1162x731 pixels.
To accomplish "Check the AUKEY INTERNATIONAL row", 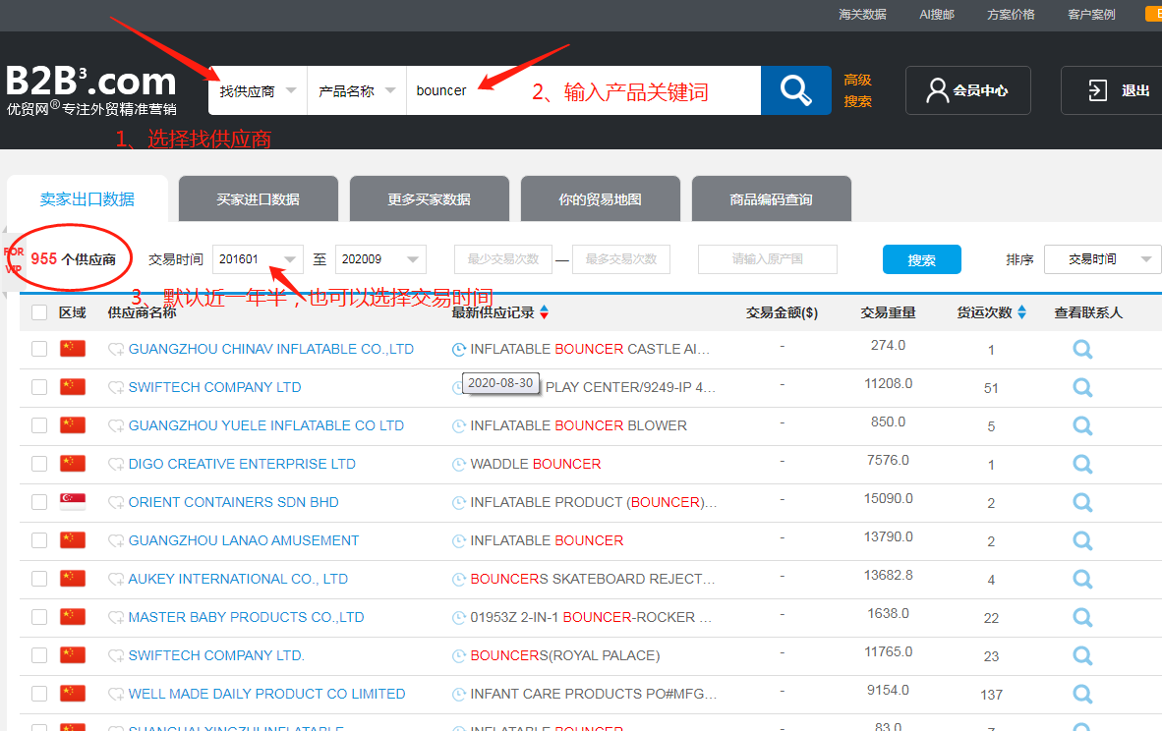I will 39,579.
